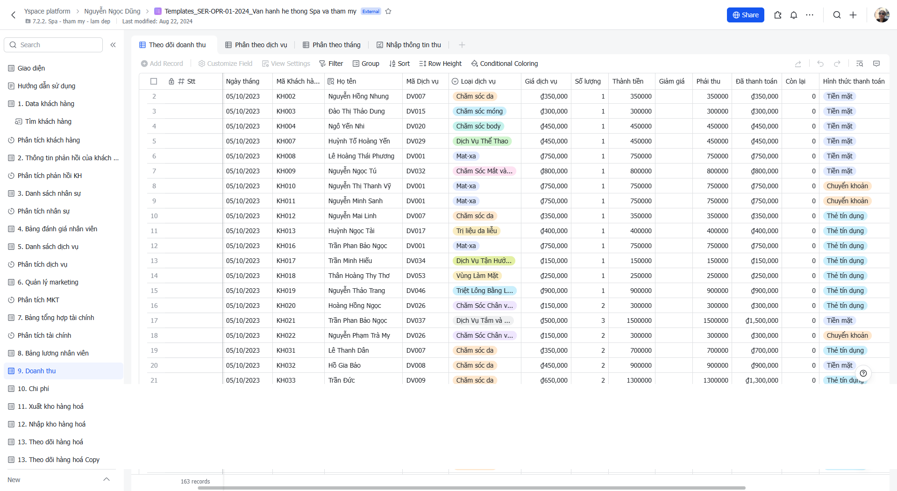897x491 pixels.
Task: Open the comments panel icon
Action: pyautogui.click(x=876, y=64)
